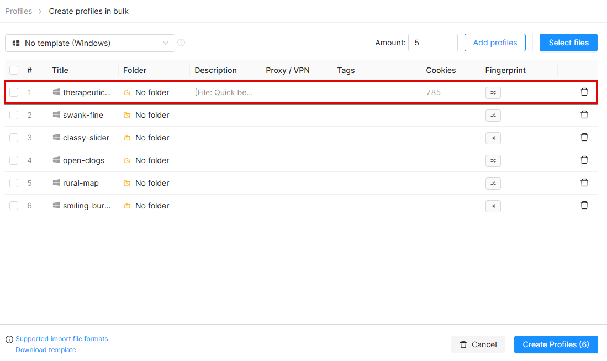
Task: Toggle the select-all checkbox in table header
Action: pyautogui.click(x=14, y=70)
